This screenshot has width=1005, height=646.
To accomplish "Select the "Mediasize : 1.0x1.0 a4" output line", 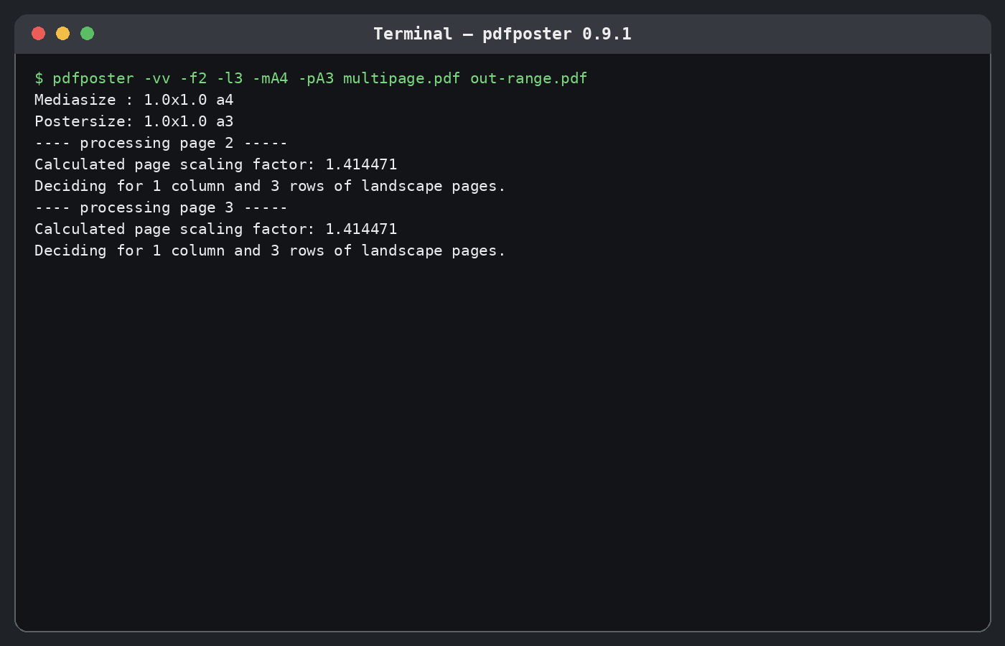I will tap(134, 100).
